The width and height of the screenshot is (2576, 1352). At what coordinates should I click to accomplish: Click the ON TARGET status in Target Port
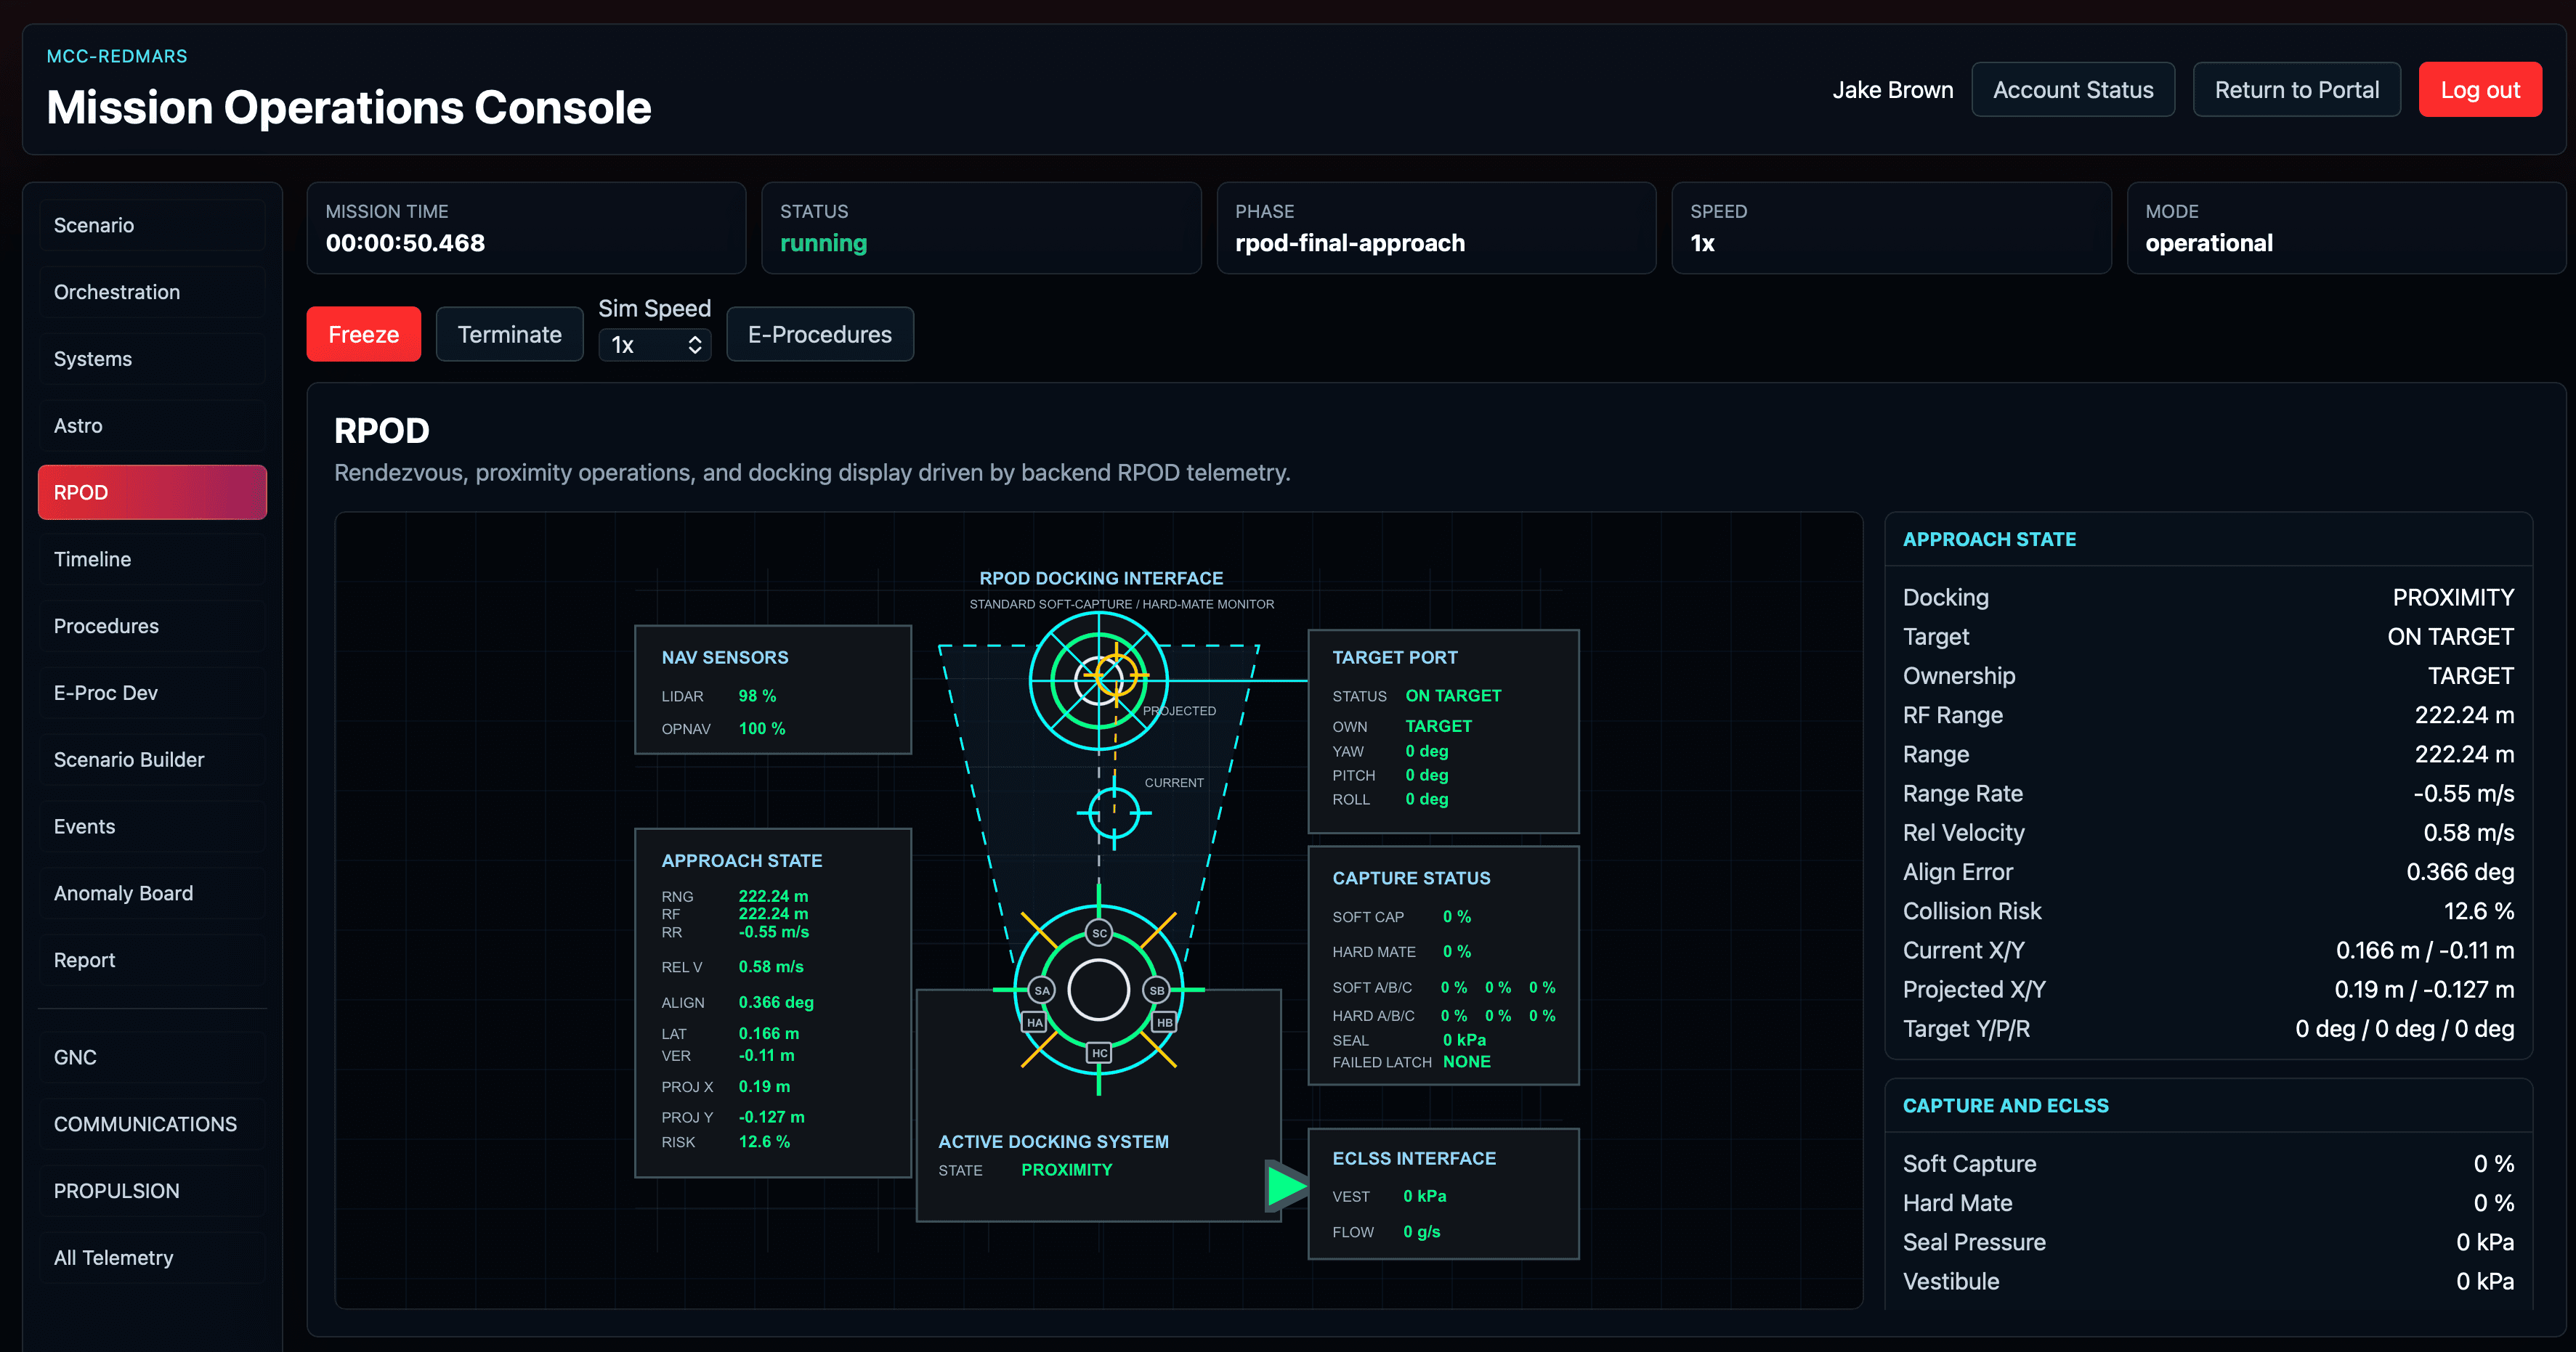(x=1453, y=696)
